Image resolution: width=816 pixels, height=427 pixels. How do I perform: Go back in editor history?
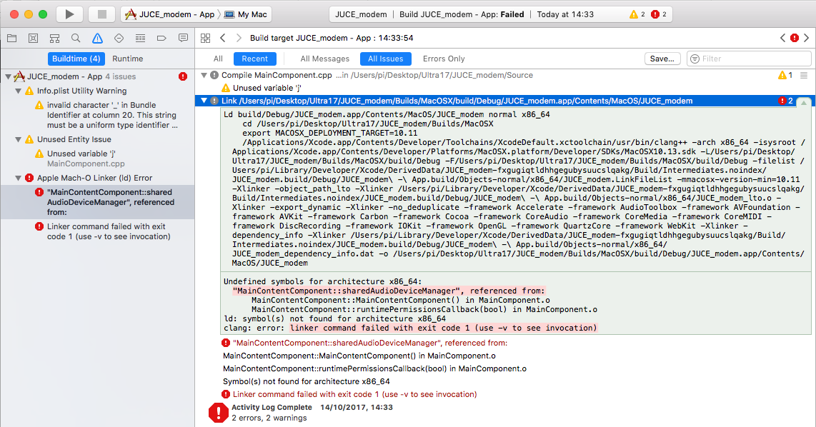223,38
